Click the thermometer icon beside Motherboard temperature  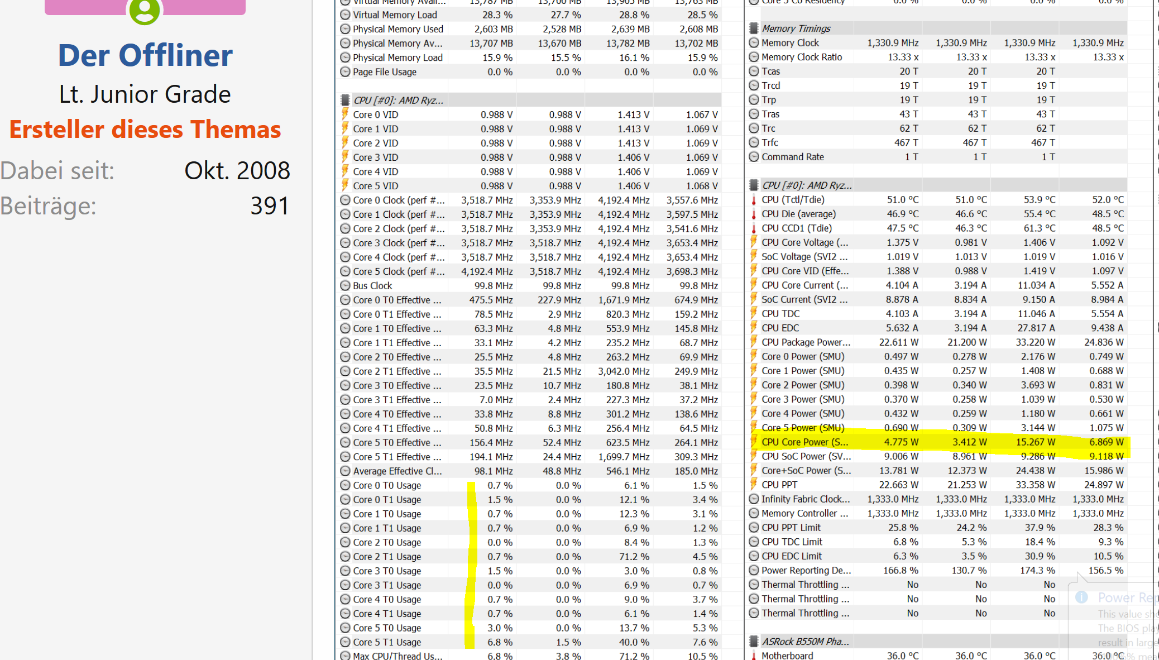click(x=754, y=656)
